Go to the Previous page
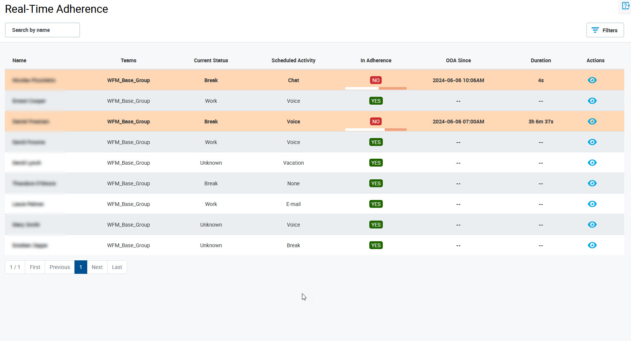631x341 pixels. pos(60,267)
